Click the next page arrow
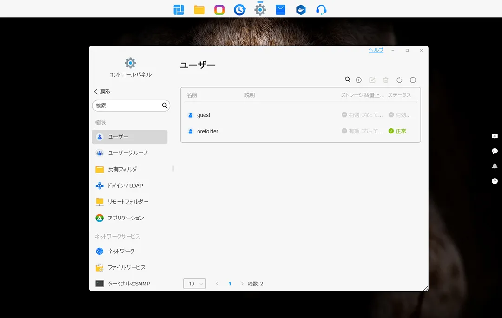This screenshot has height=318, width=502. [x=242, y=284]
